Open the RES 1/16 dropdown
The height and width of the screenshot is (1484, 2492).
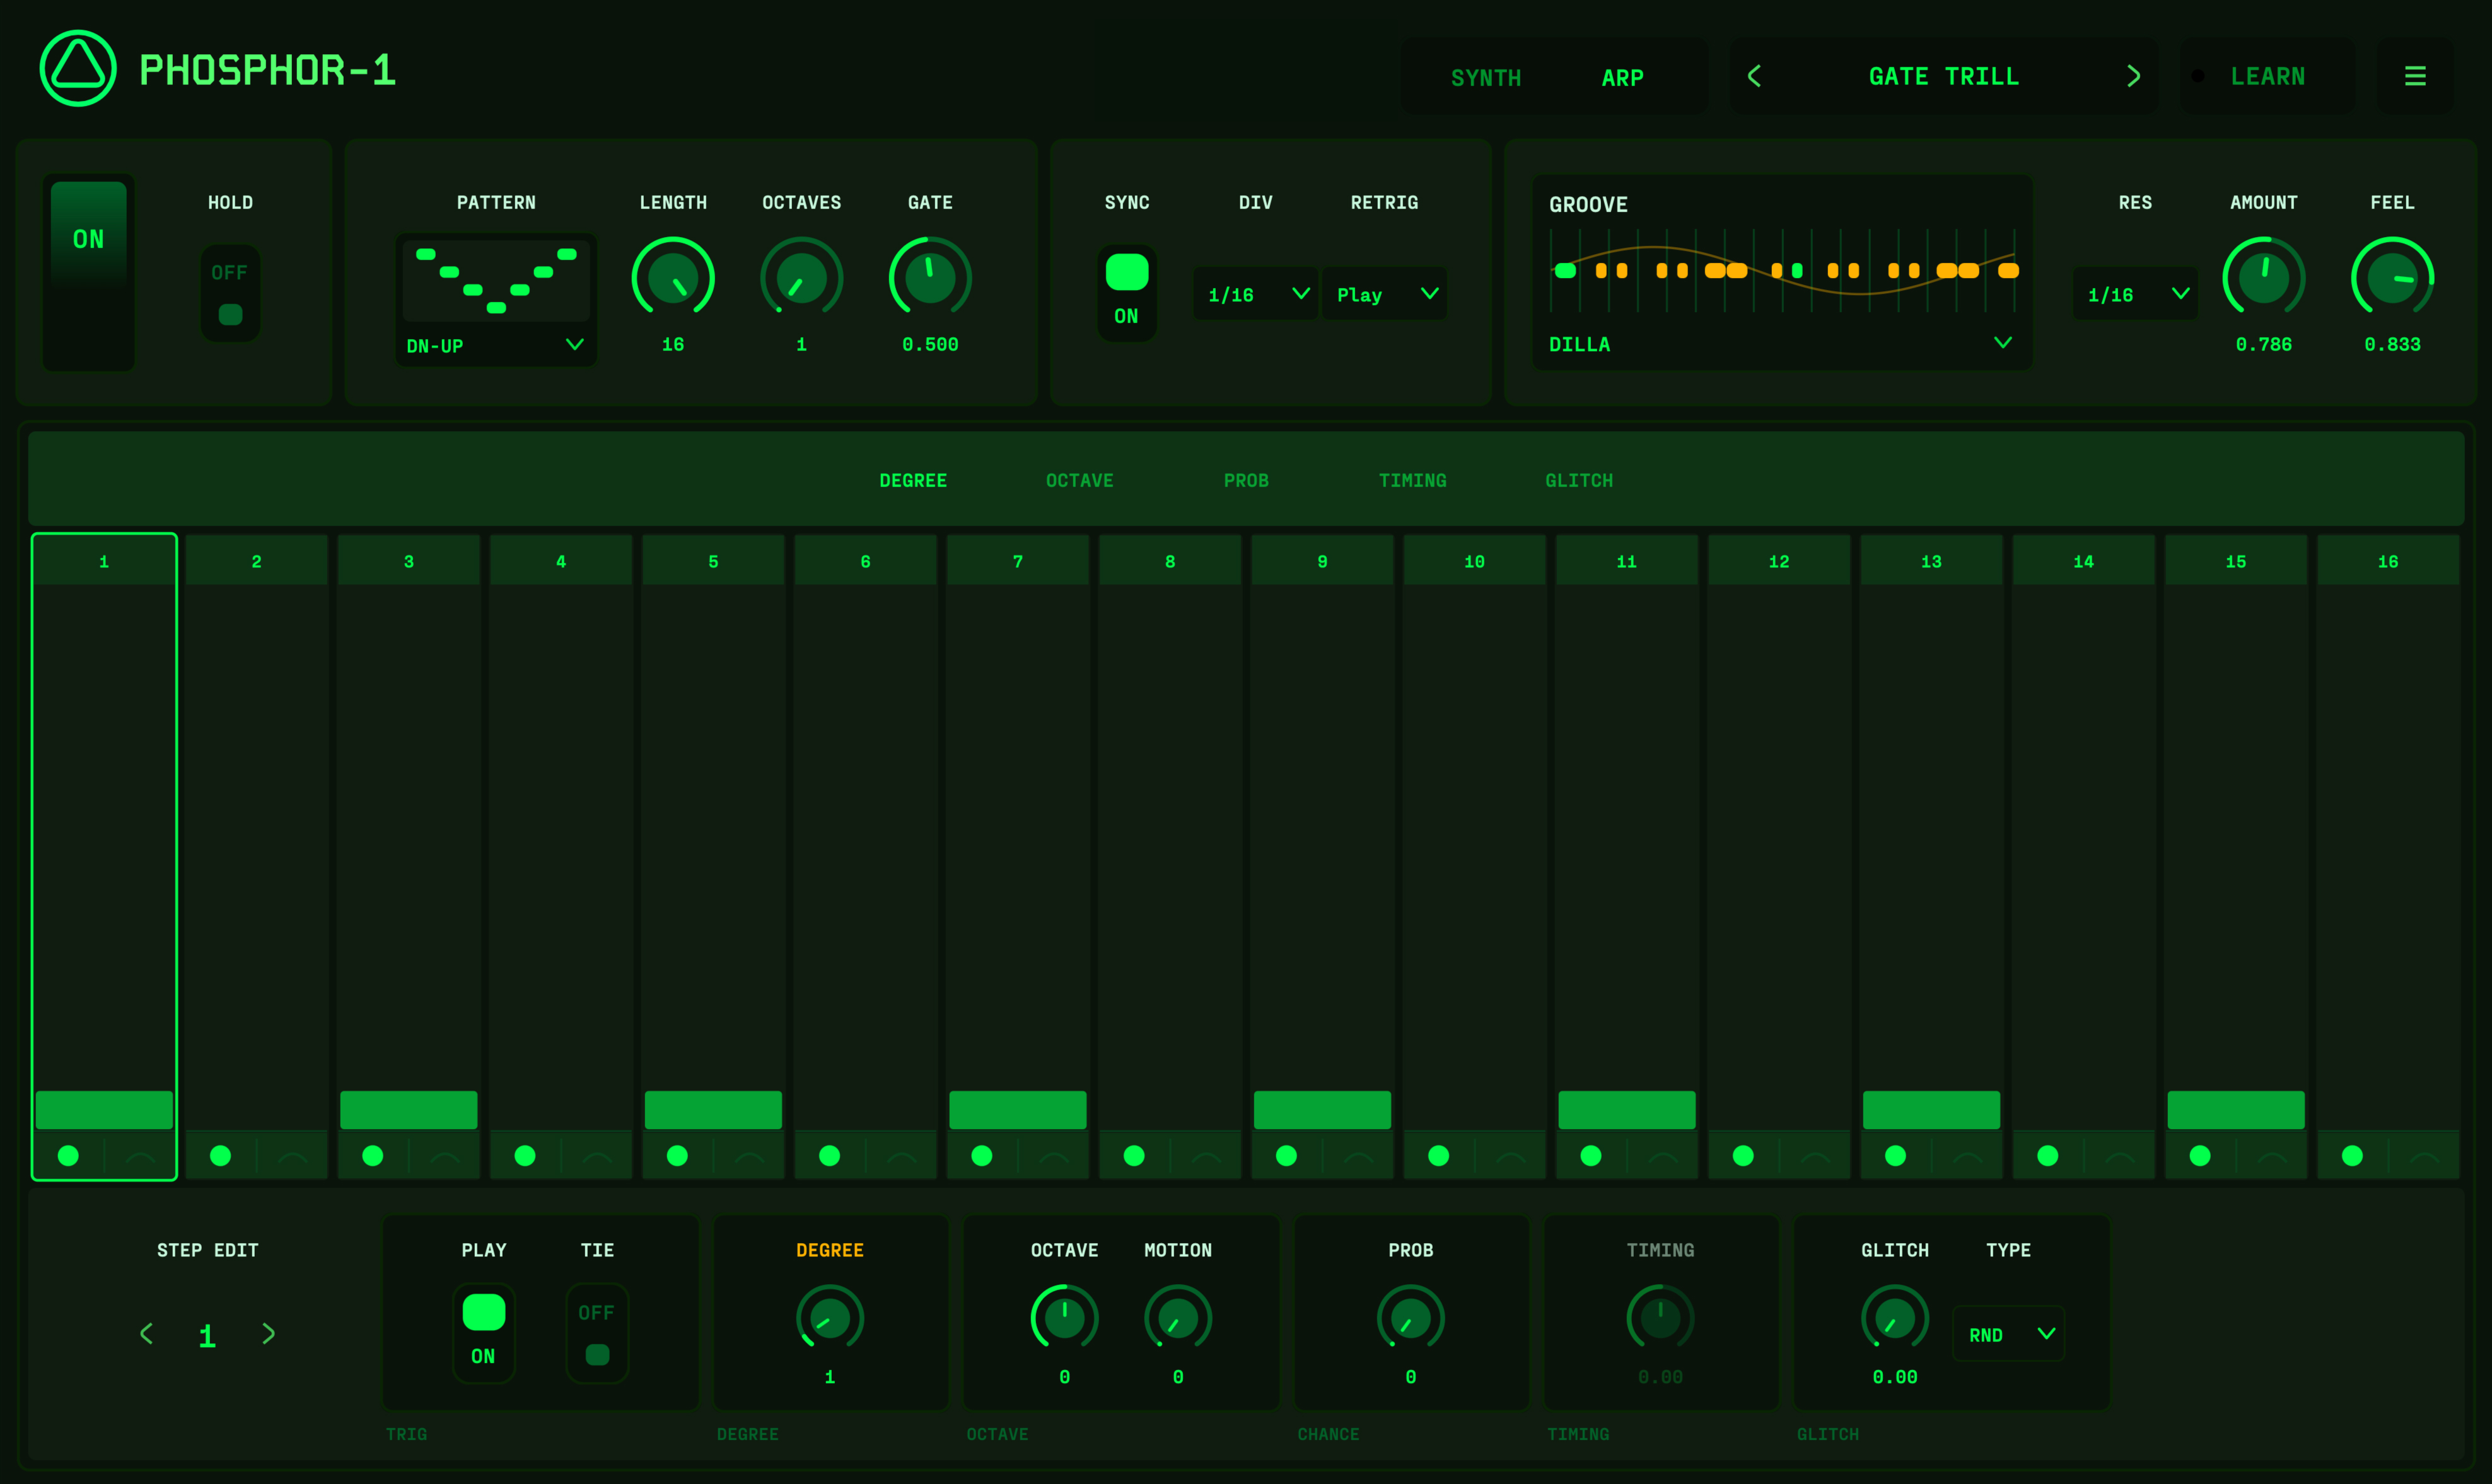2135,294
